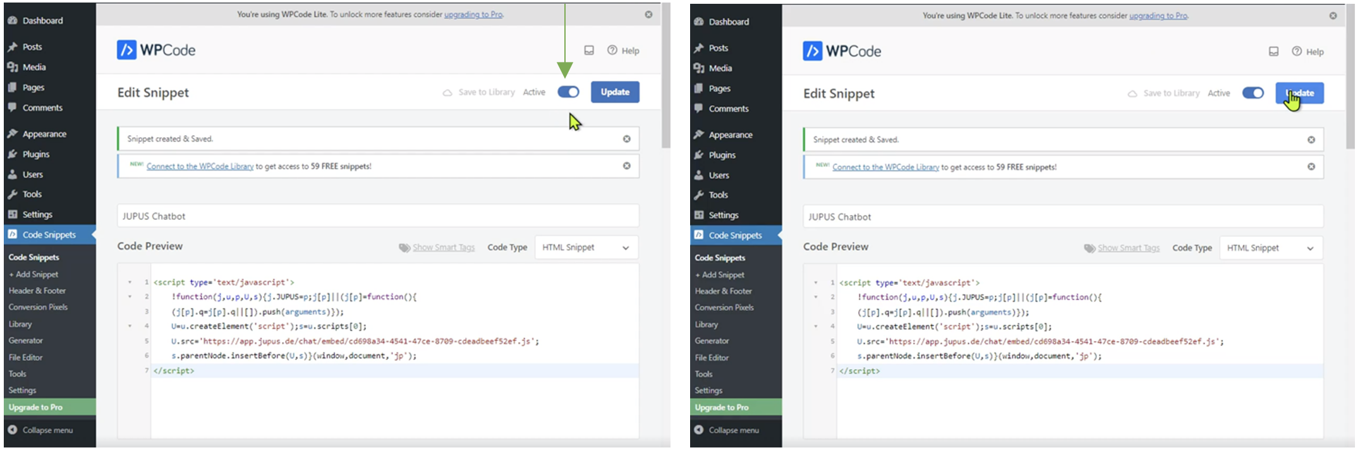Click JUPUS Chatbot title field in left window
This screenshot has width=1360, height=450.
click(378, 216)
